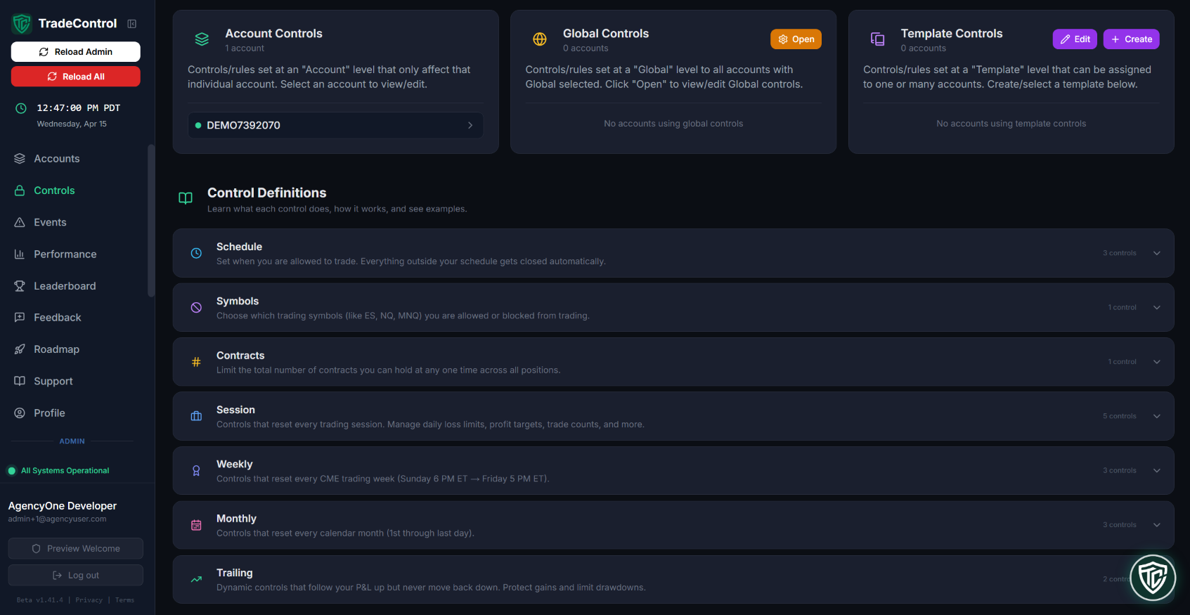Image resolution: width=1190 pixels, height=615 pixels.
Task: Open the Roadmap page
Action: click(74, 349)
